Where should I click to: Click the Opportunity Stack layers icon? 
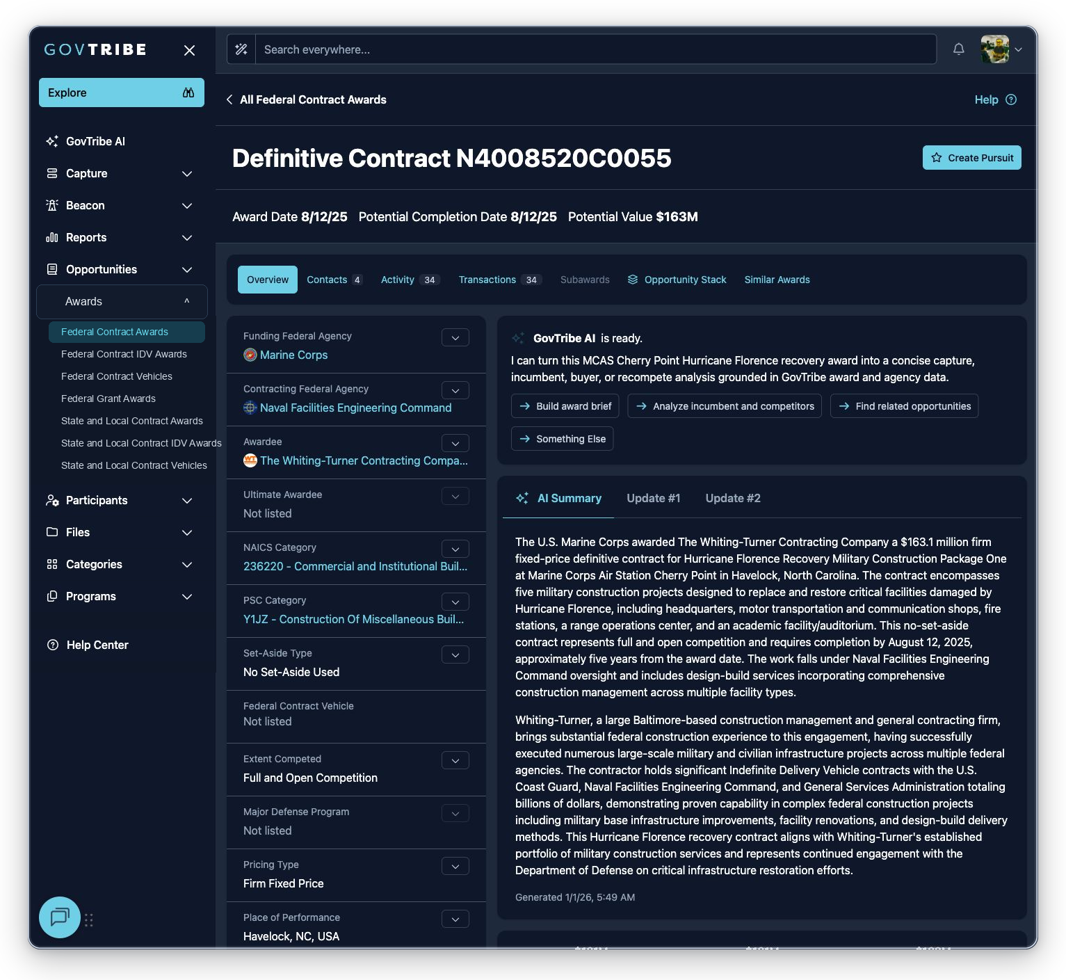point(633,280)
